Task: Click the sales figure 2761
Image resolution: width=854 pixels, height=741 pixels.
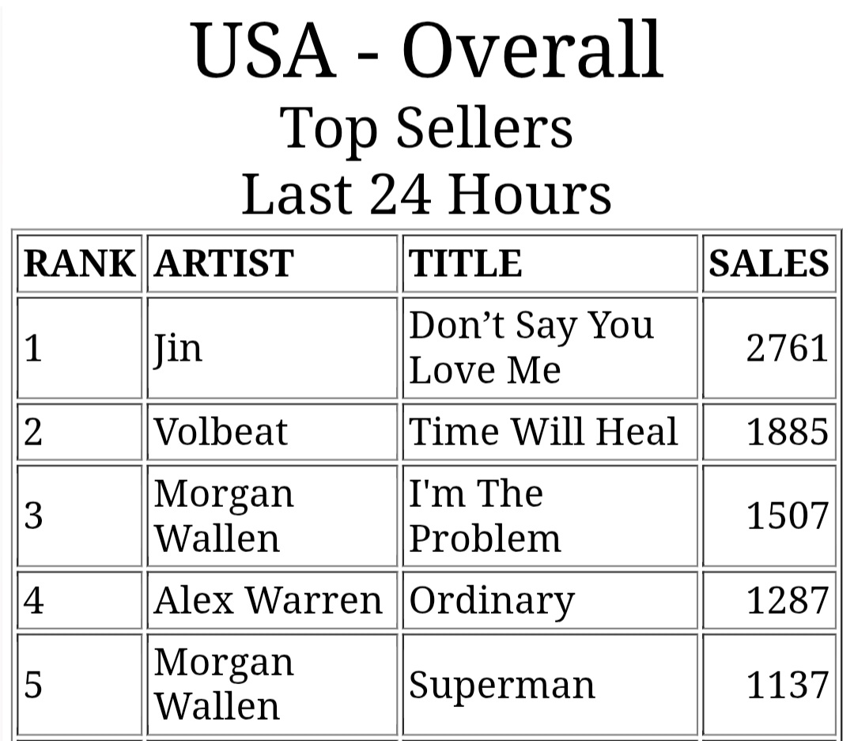Action: pos(787,348)
